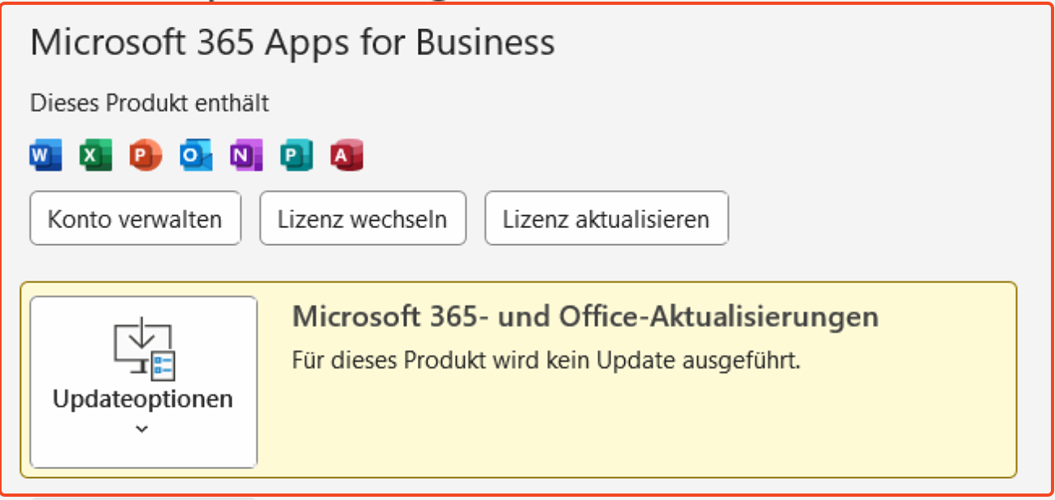
Task: Expand the Updateoptionen chevron arrow
Action: coord(142,429)
